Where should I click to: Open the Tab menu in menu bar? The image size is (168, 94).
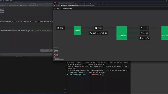click(3, 1)
